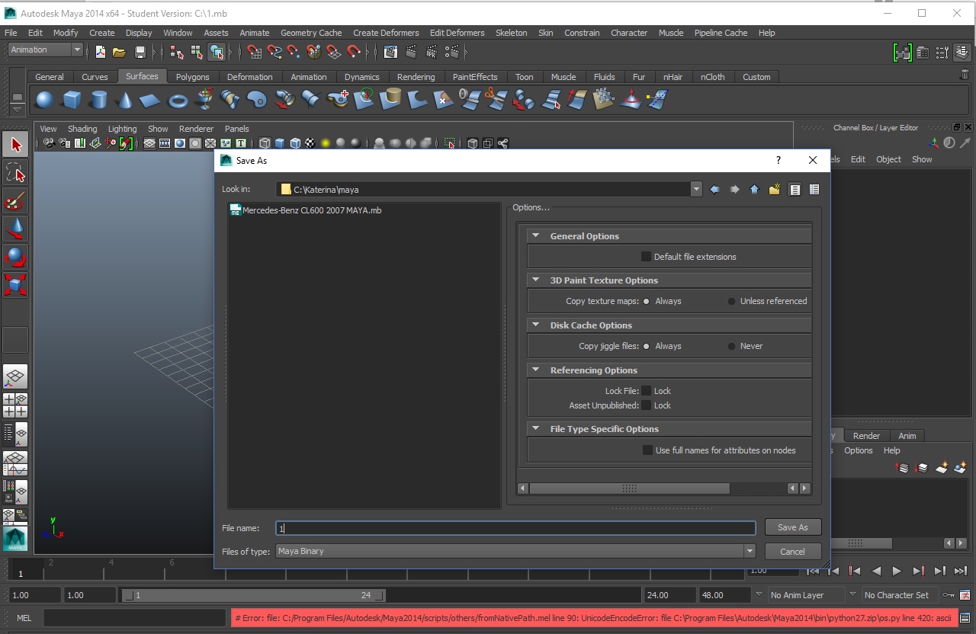Select Never for copy jiggle files
Viewport: 976px width, 634px height.
tap(732, 346)
